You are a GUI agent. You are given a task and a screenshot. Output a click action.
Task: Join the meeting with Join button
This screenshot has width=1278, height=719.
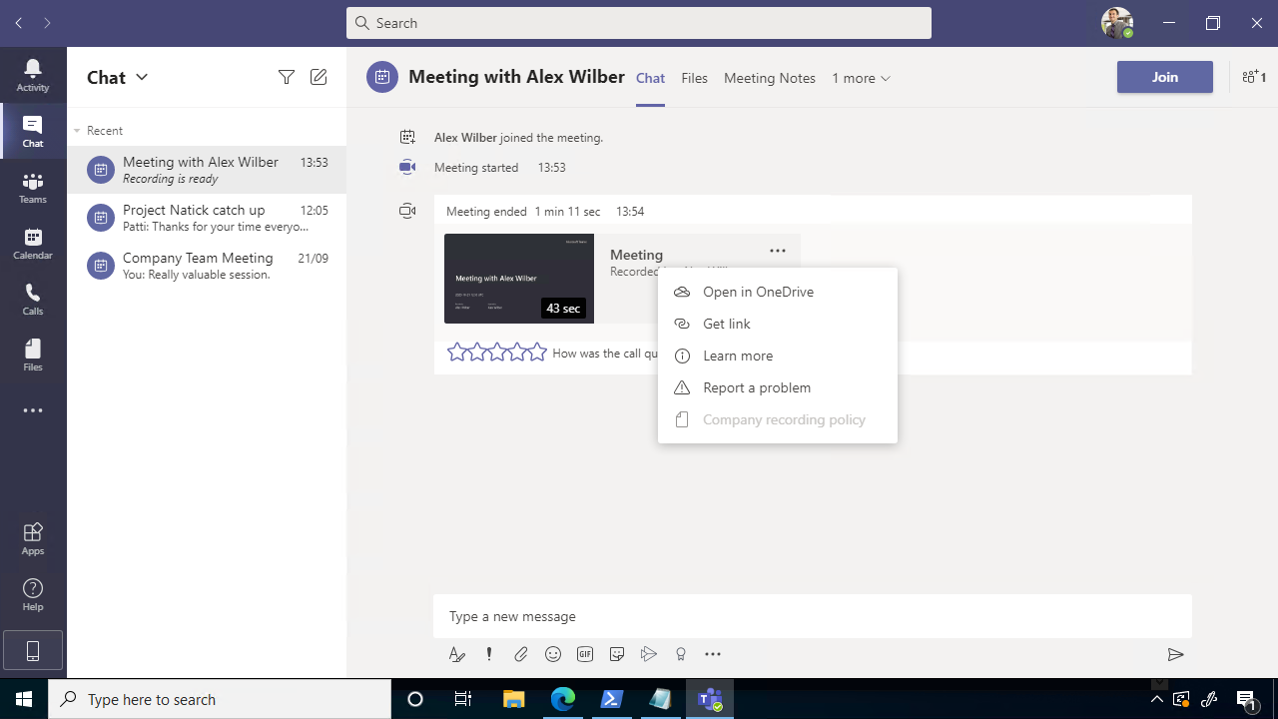(x=1165, y=77)
